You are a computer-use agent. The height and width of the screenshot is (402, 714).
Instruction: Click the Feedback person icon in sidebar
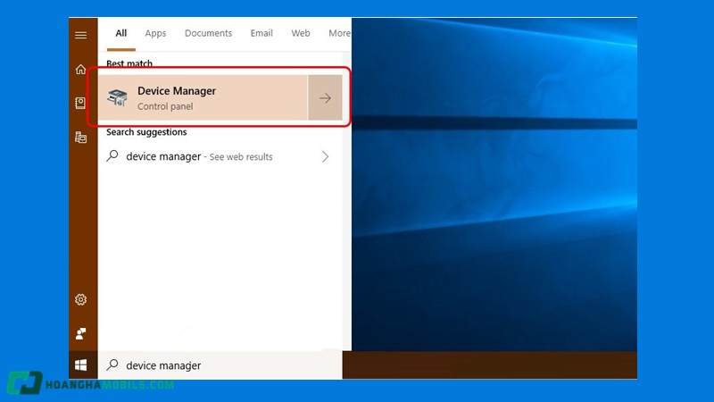pos(81,333)
